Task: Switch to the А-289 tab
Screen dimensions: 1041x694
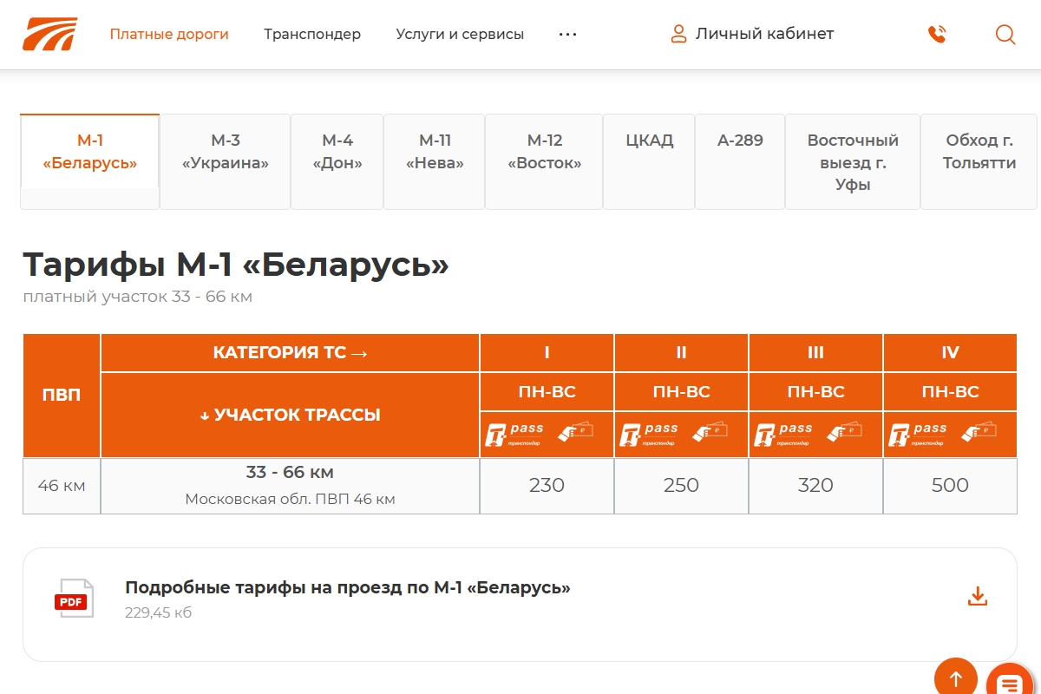Action: pos(741,161)
